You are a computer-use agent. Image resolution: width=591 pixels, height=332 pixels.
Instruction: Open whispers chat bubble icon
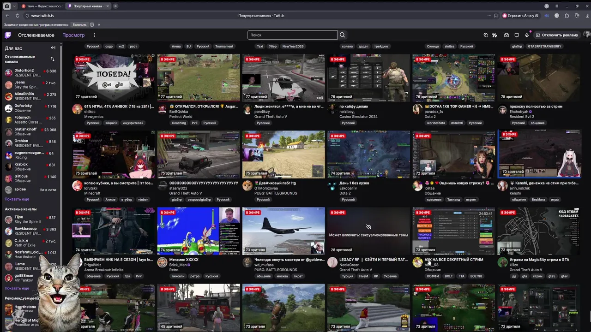click(517, 35)
